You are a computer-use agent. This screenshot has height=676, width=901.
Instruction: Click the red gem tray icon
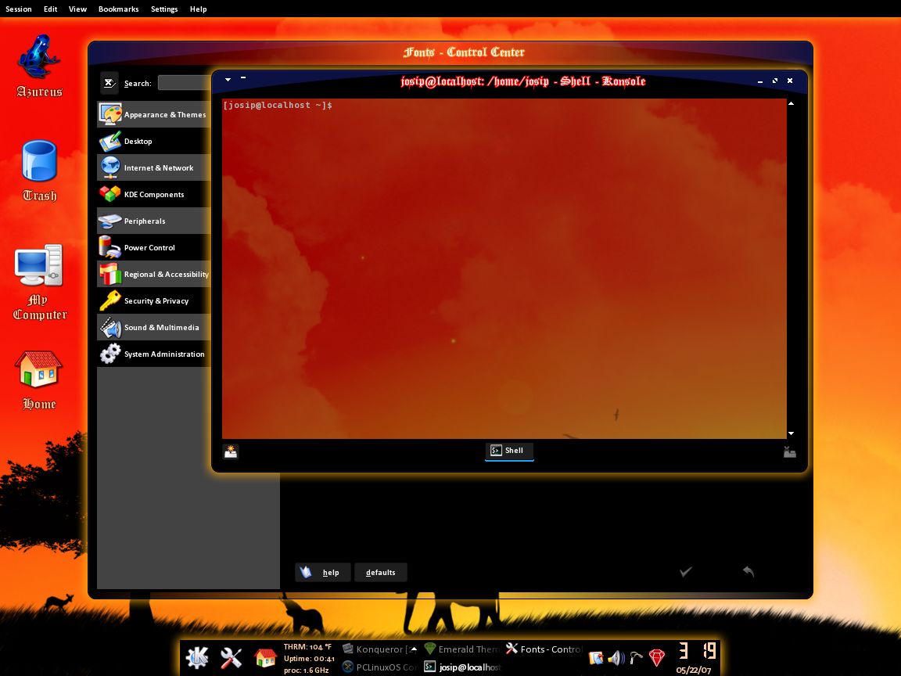[657, 657]
